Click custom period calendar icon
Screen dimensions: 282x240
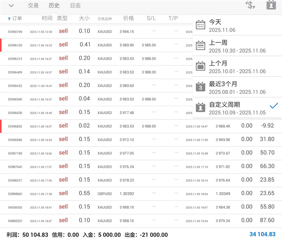(x=201, y=107)
